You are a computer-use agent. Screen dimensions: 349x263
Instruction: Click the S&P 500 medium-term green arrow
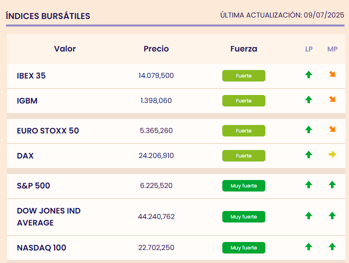(x=332, y=184)
